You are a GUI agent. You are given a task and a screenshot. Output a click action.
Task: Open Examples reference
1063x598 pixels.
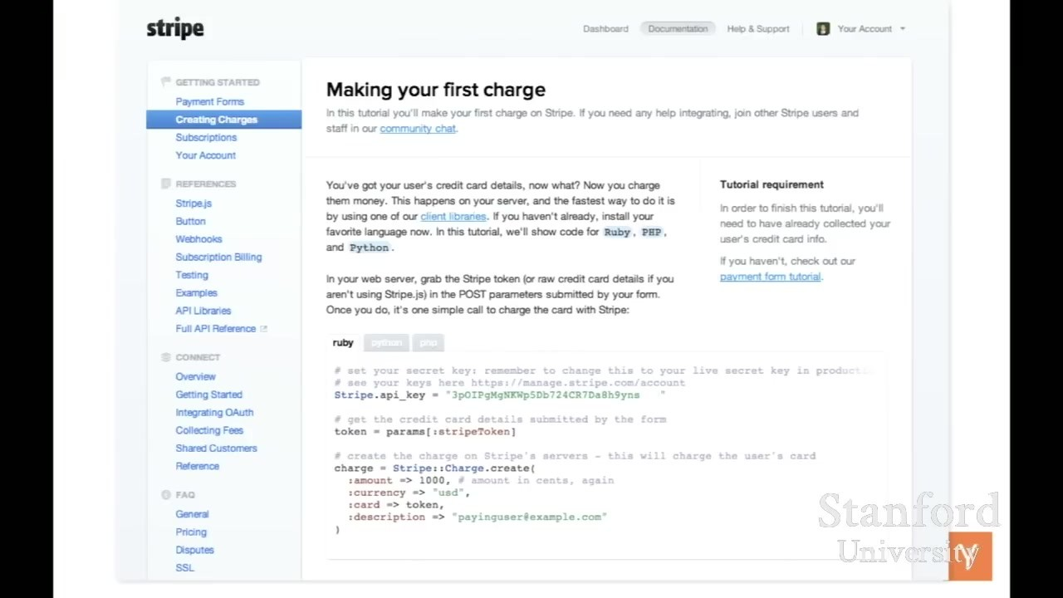tap(196, 292)
